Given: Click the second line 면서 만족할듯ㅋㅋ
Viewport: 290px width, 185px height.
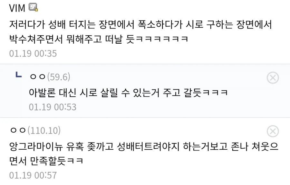Looking at the screenshot, I should point(46,161).
